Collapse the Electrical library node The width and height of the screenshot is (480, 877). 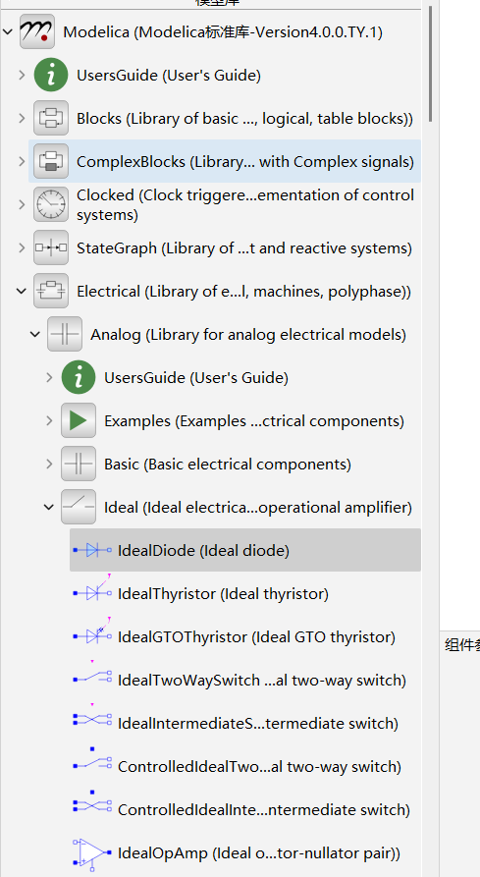(22, 291)
